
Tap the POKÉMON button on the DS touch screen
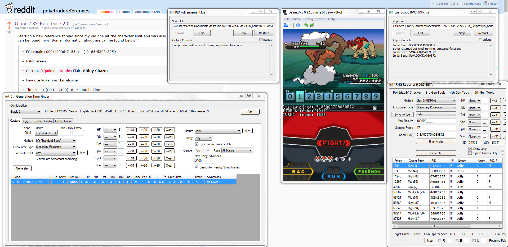369,172
